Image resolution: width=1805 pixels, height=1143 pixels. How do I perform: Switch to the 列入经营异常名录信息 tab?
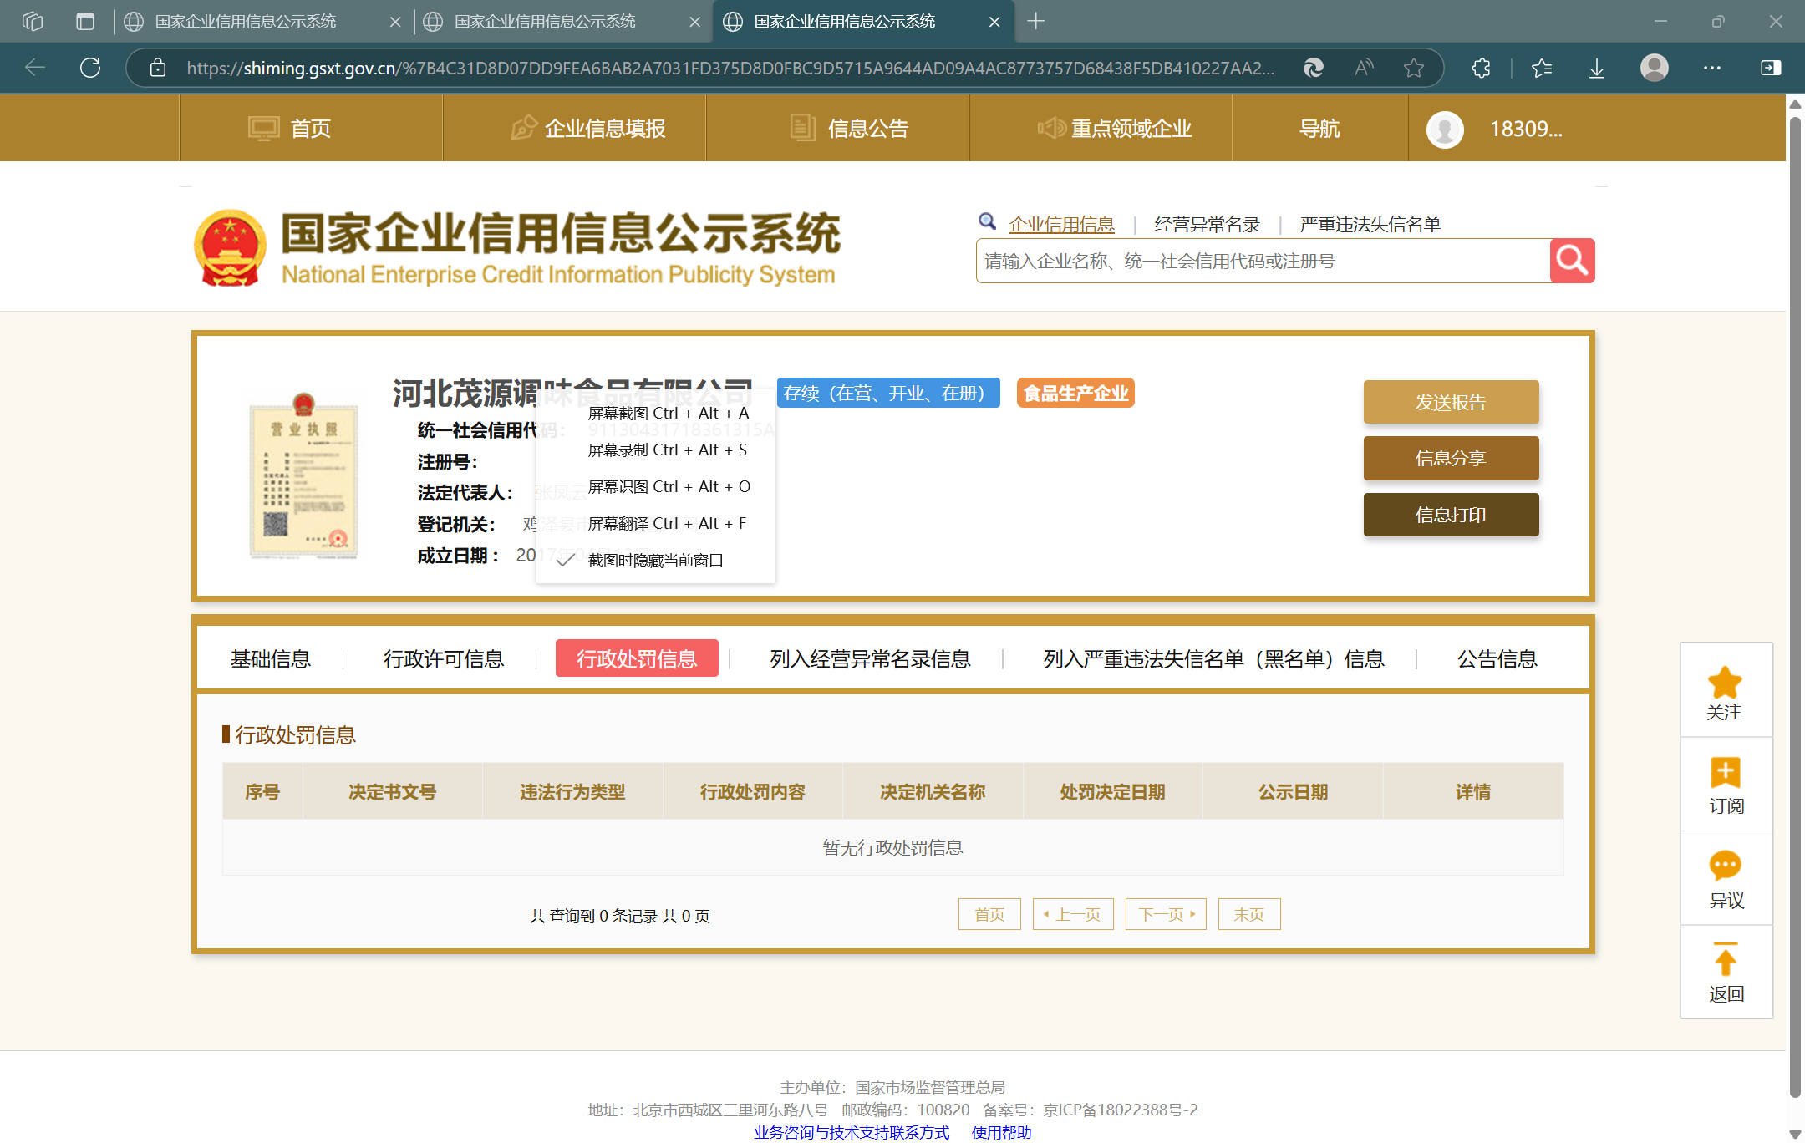pyautogui.click(x=870, y=658)
